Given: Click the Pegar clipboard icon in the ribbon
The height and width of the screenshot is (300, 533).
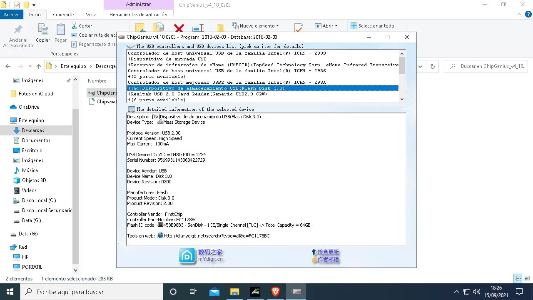Looking at the screenshot, I should tap(61, 30).
